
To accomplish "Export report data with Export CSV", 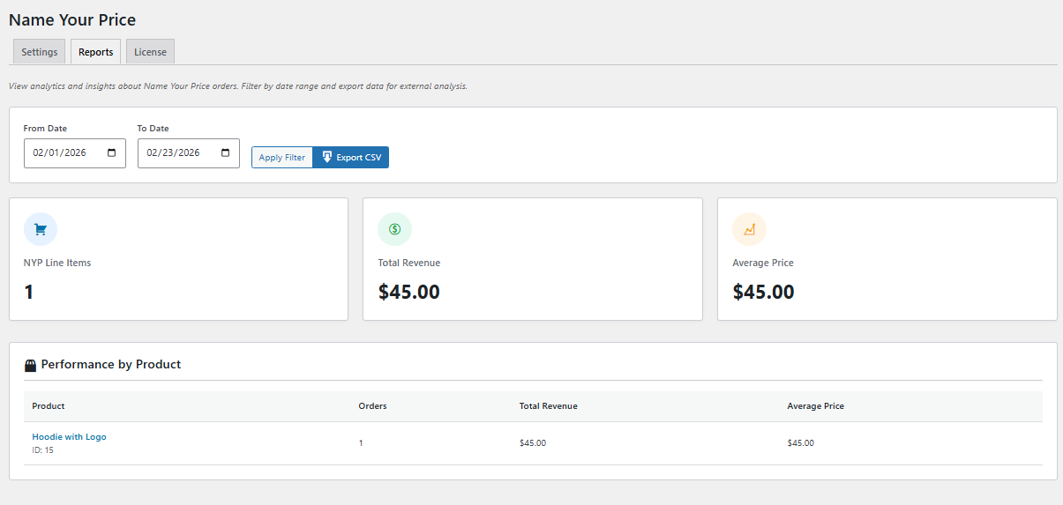I will 351,157.
